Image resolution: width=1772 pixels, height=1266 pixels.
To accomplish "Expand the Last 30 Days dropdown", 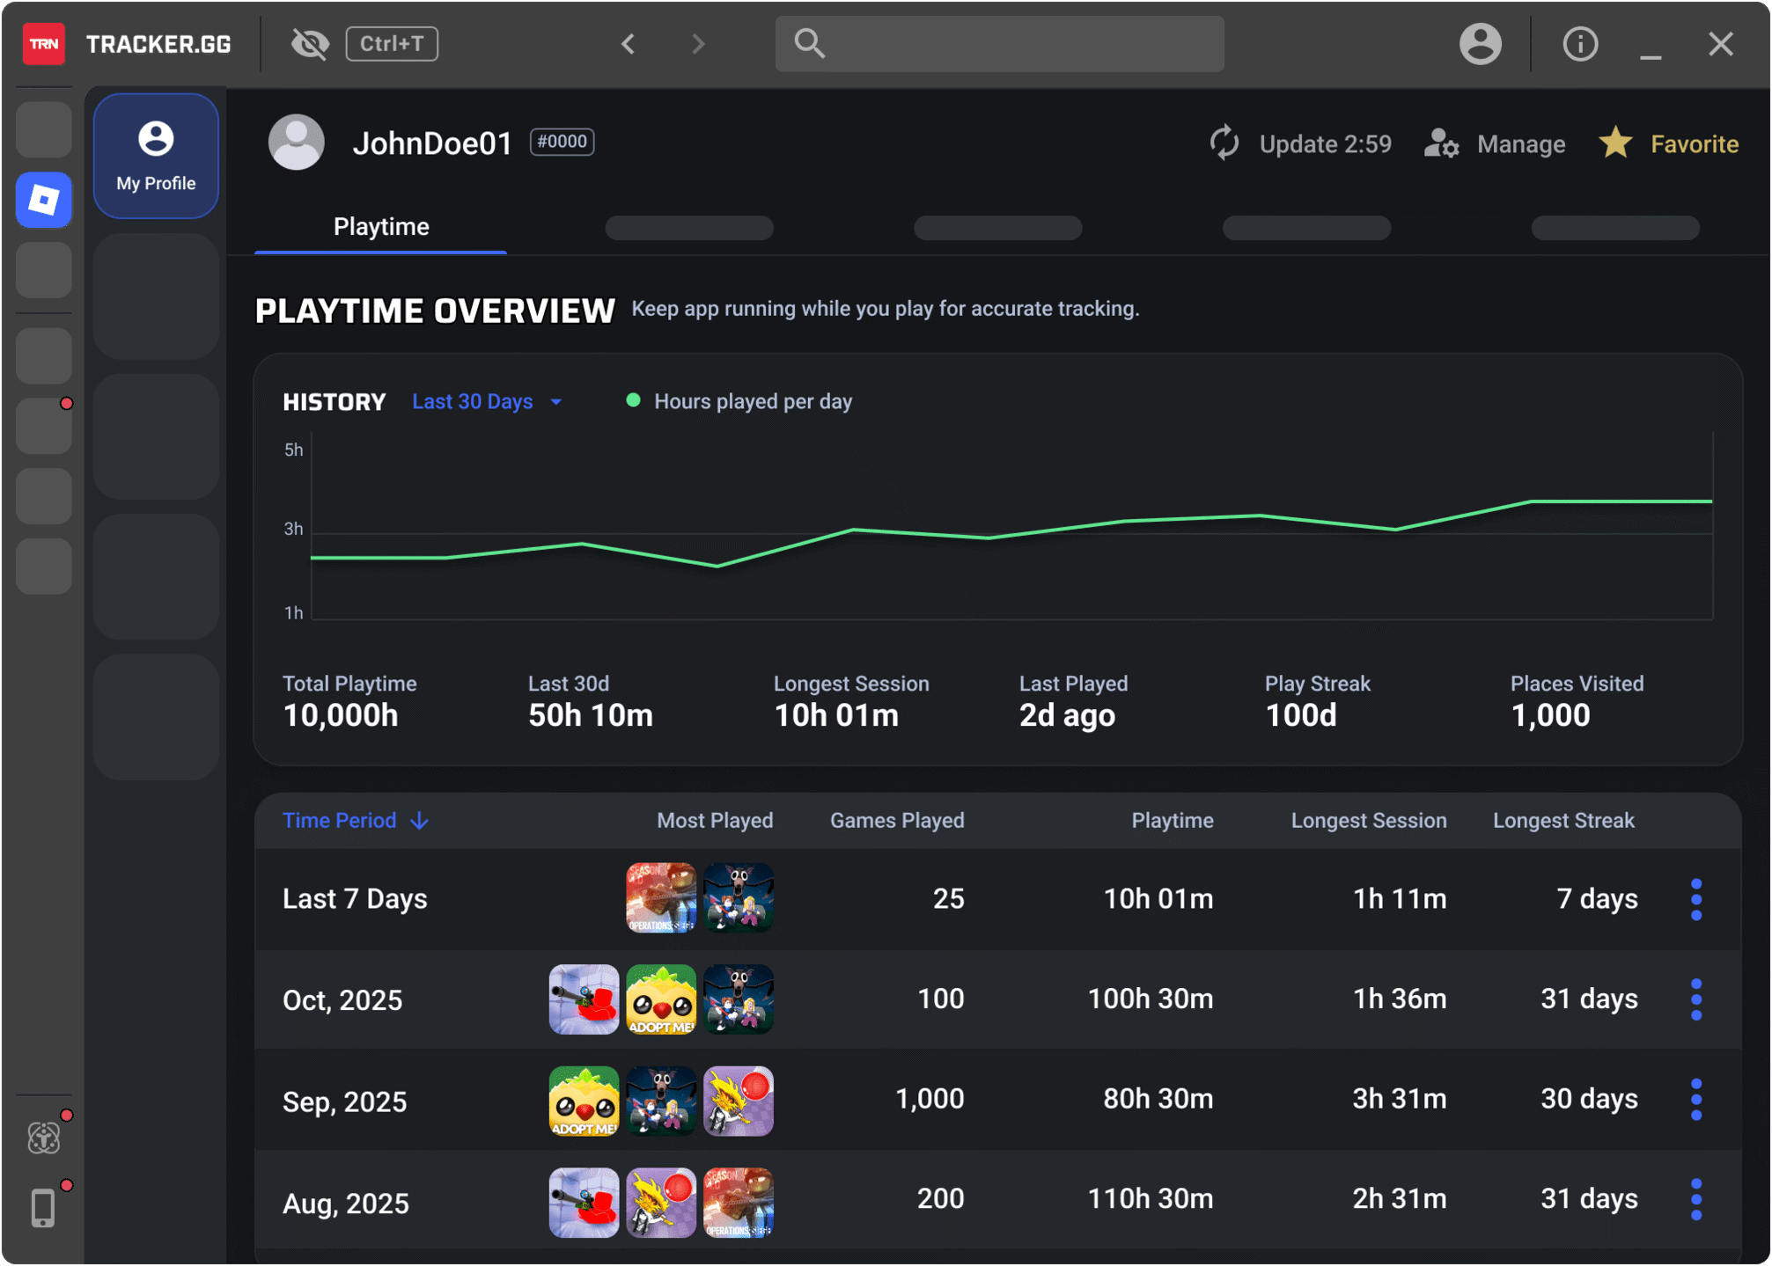I will (488, 402).
